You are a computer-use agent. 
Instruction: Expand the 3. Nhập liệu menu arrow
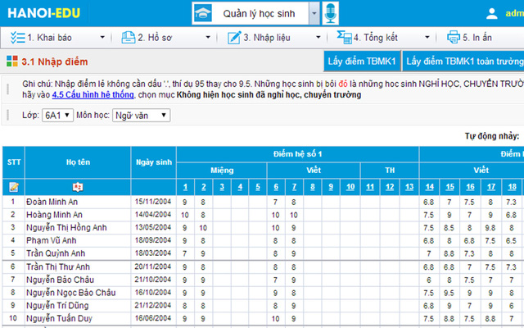click(x=318, y=38)
